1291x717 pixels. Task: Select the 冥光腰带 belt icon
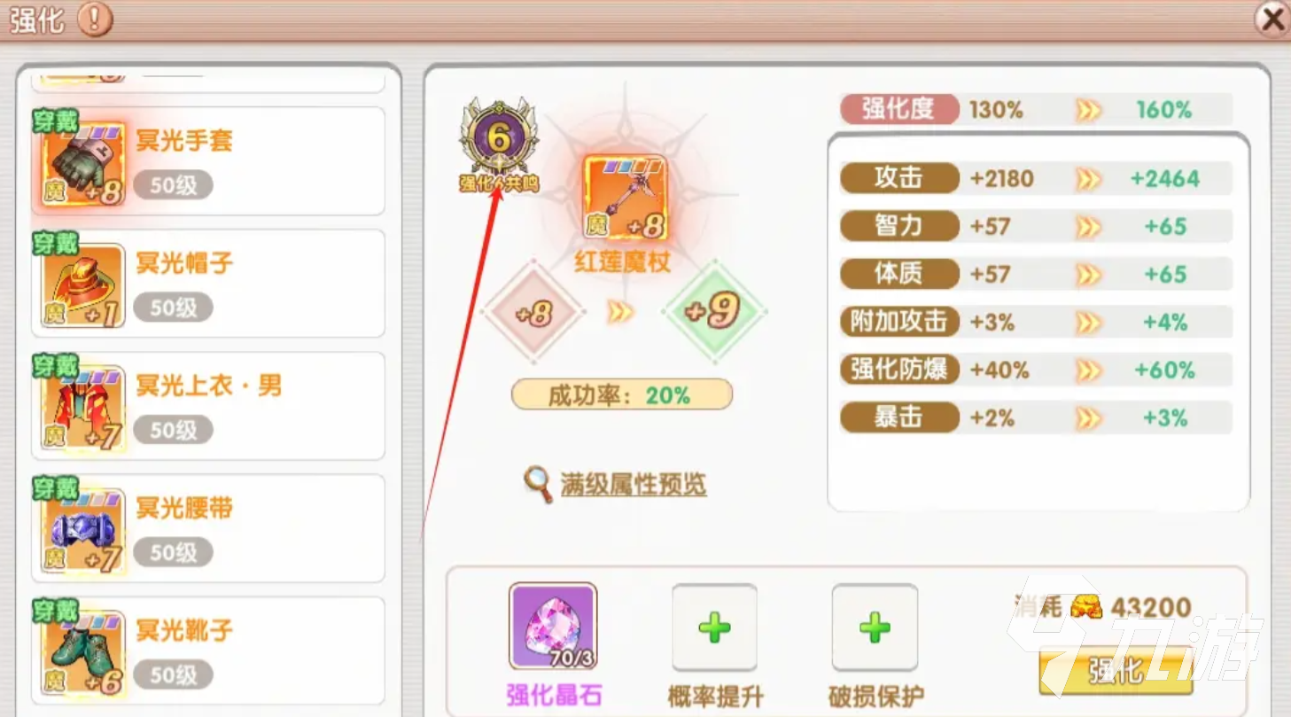pyautogui.click(x=83, y=528)
